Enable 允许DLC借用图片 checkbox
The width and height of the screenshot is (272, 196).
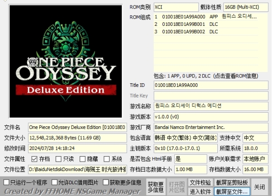pos(54,182)
